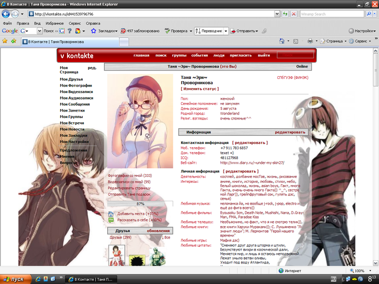This screenshot has height=284, width=379.
Task: Click Друзья (299) link
Action: tap(121, 237)
